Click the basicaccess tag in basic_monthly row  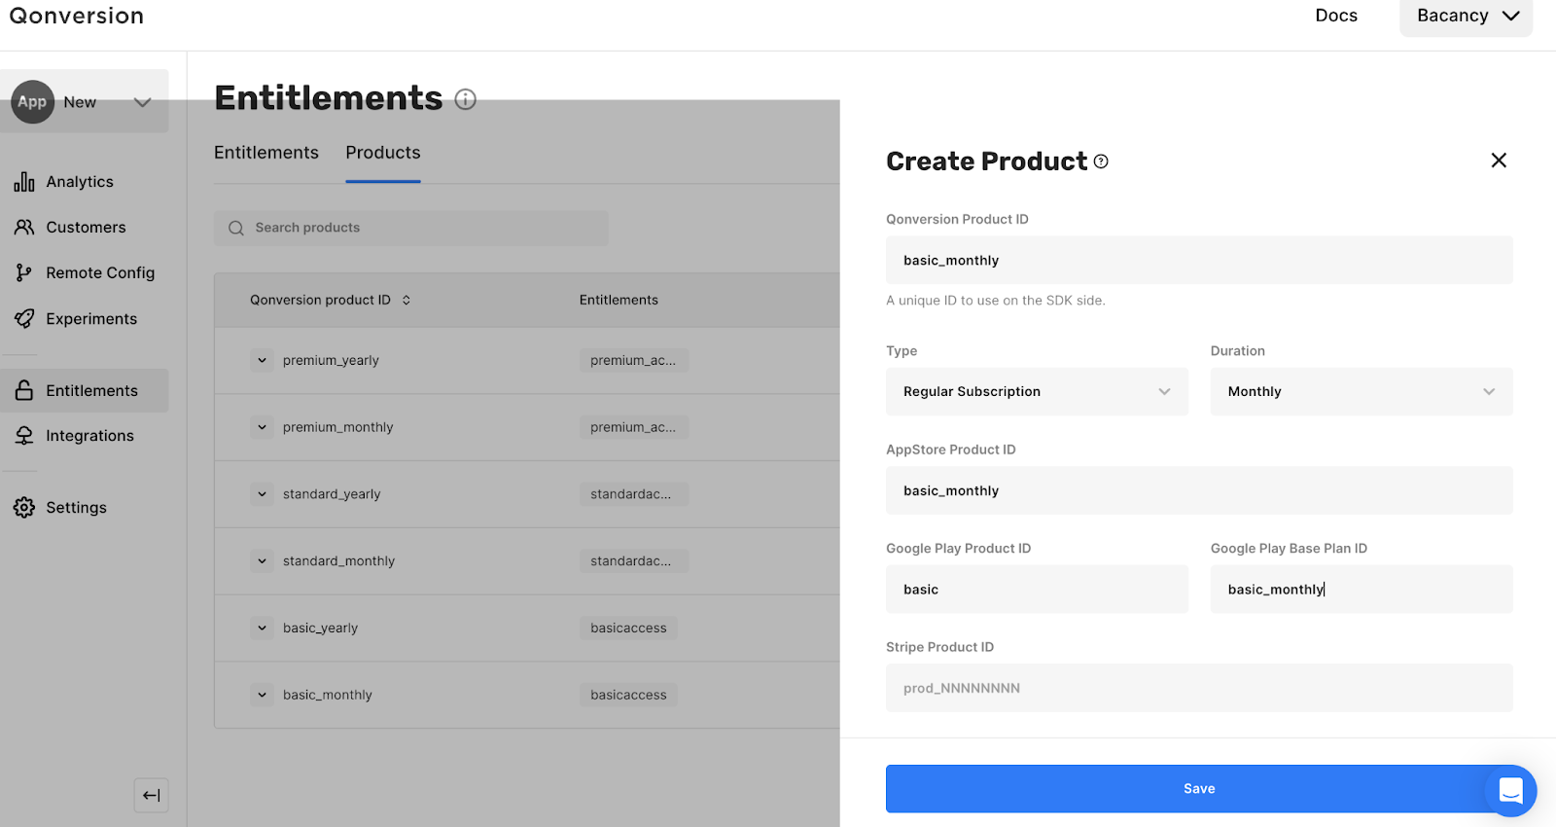(628, 695)
